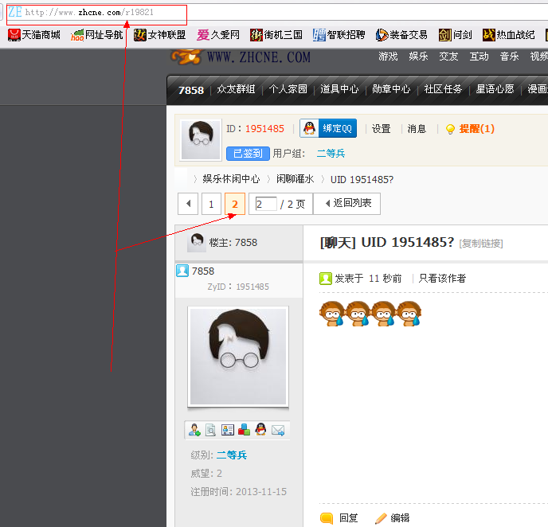Click the red ID 1951485 link
Screen dimensions: 548x527
(264, 129)
